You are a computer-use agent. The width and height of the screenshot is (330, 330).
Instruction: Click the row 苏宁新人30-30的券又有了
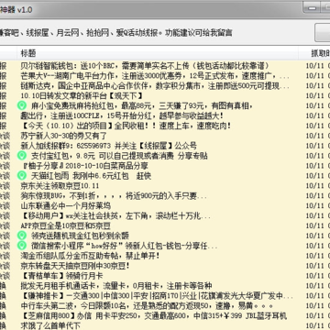click(165, 136)
